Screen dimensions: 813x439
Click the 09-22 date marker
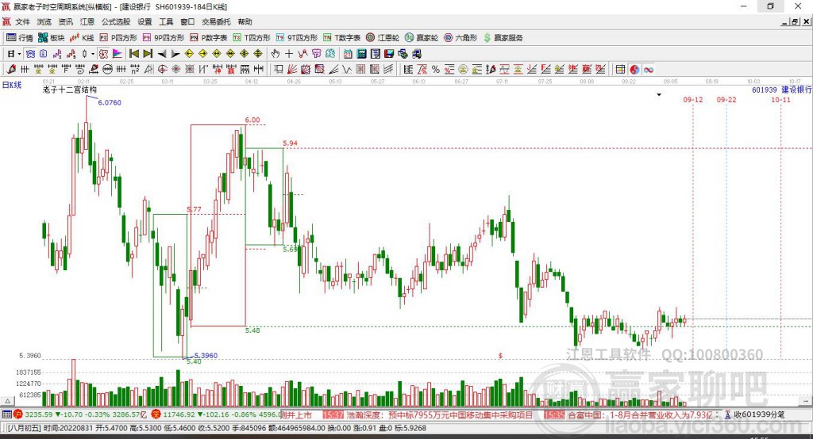(726, 99)
